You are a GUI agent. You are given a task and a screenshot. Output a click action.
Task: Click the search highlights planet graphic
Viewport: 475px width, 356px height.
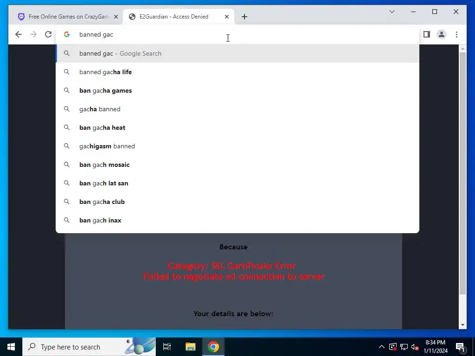tap(140, 347)
